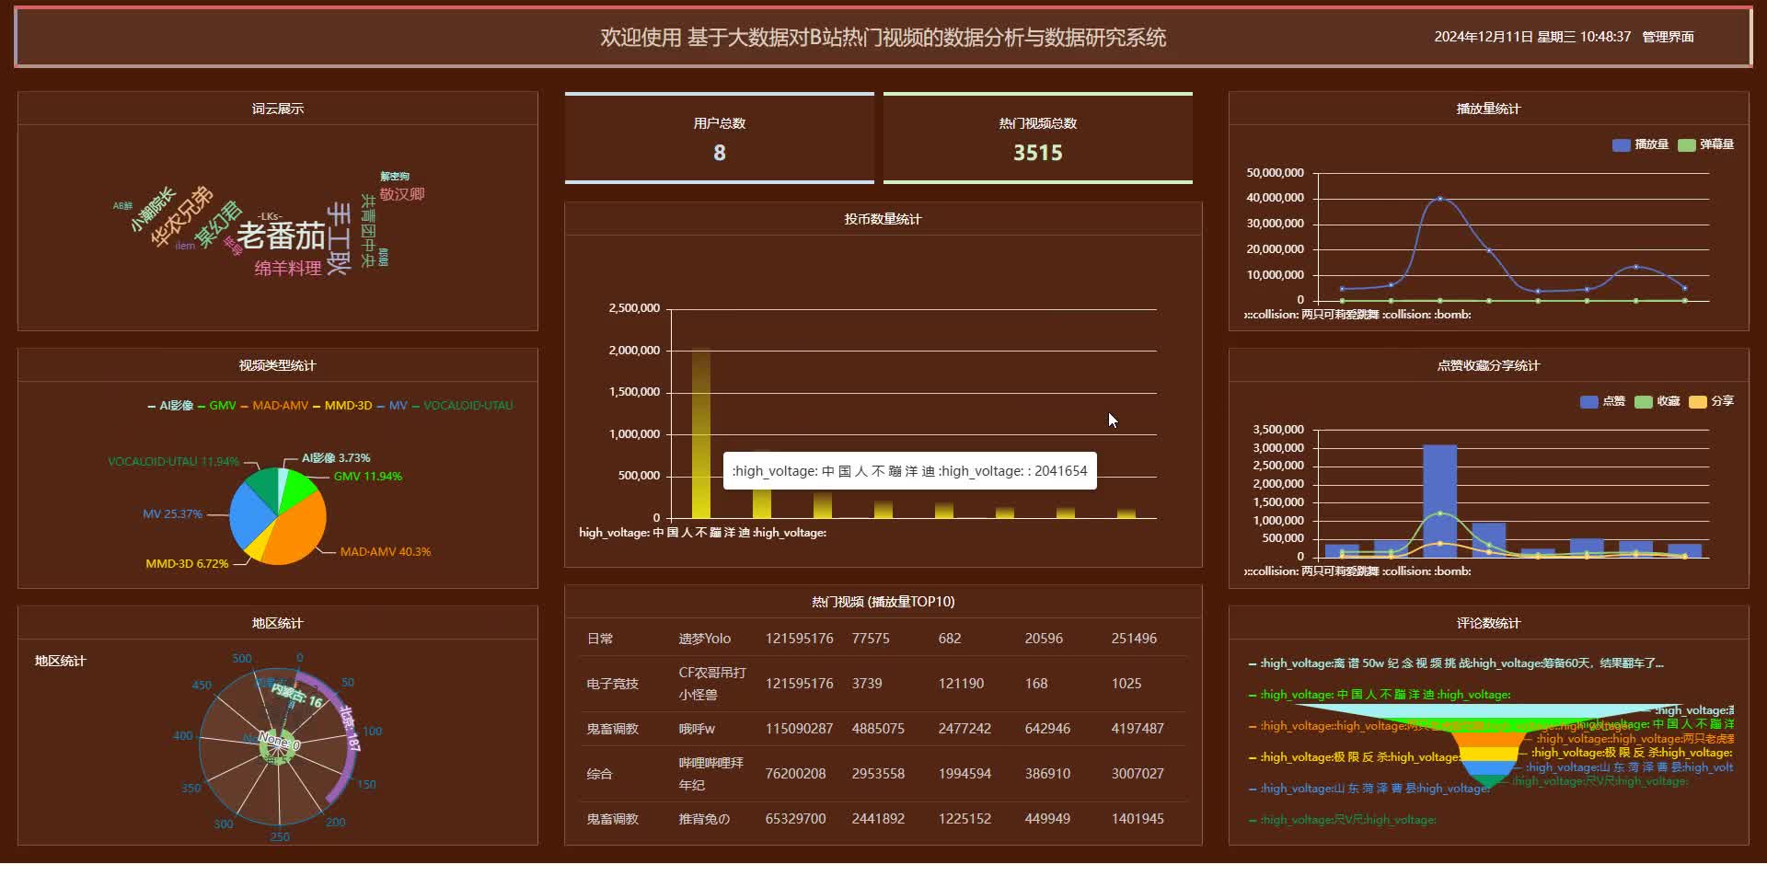1767x876 pixels.
Task: Open the 管理界面 link in header
Action: click(x=1668, y=37)
